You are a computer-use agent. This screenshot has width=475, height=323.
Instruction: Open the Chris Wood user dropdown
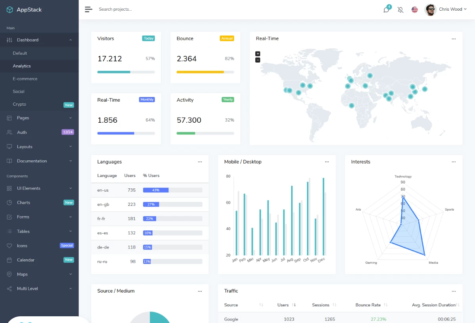tap(452, 9)
